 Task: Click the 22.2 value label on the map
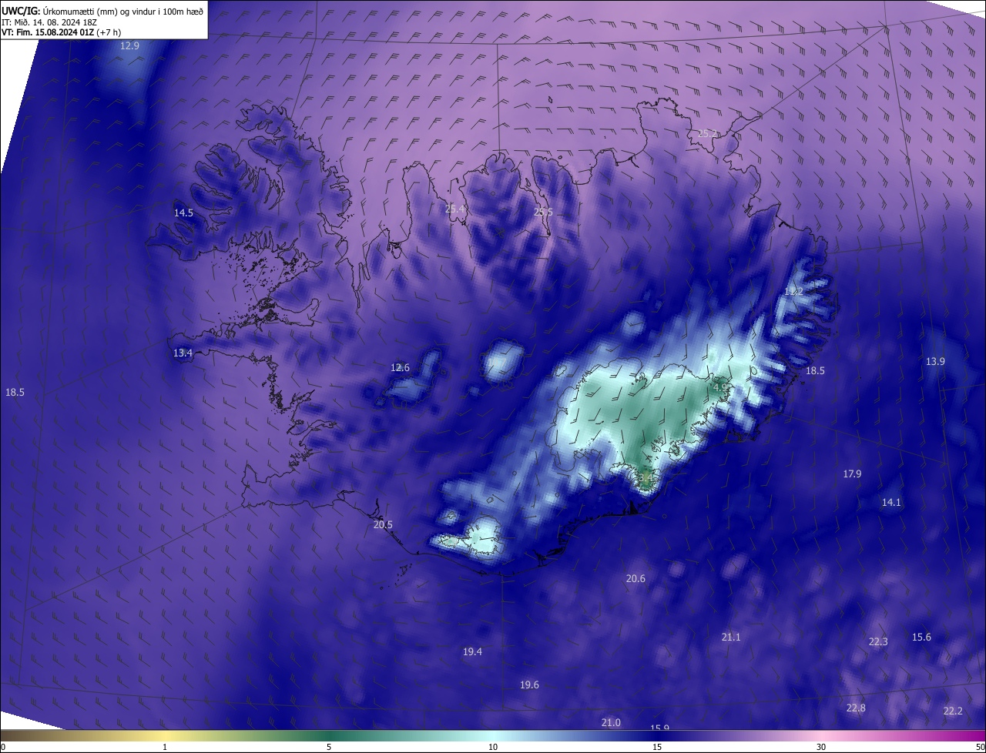[953, 711]
